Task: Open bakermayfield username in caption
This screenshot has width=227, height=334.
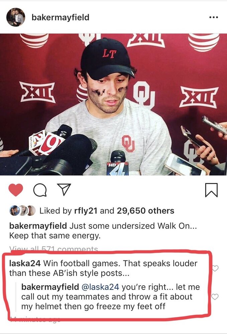Action: pyautogui.click(x=38, y=226)
